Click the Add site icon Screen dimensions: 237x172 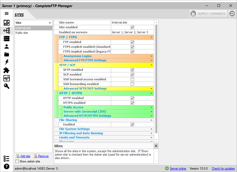click(x=18, y=156)
